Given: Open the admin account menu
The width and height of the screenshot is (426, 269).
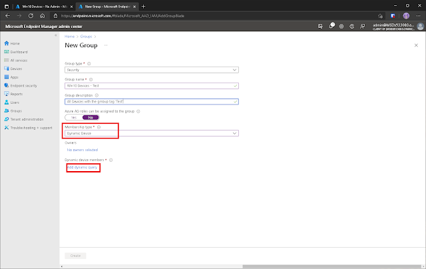Looking at the screenshot, I should [x=398, y=27].
